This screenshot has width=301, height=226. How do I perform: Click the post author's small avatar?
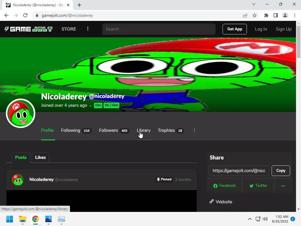[18, 180]
